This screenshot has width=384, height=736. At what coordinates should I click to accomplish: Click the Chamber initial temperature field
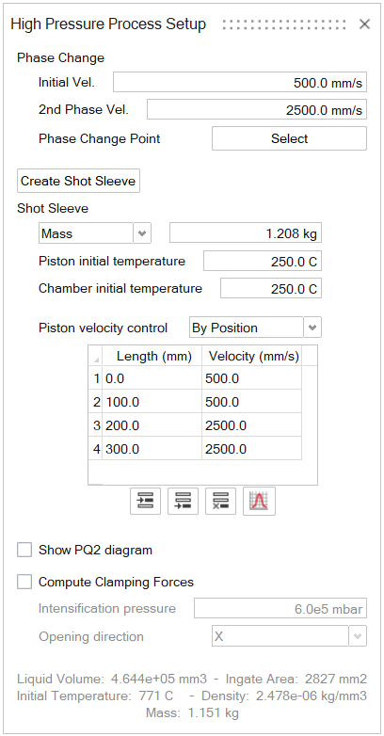coord(271,288)
